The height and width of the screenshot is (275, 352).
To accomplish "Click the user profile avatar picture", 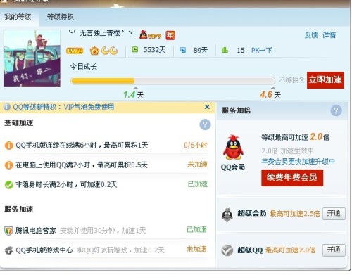I will tap(32, 58).
